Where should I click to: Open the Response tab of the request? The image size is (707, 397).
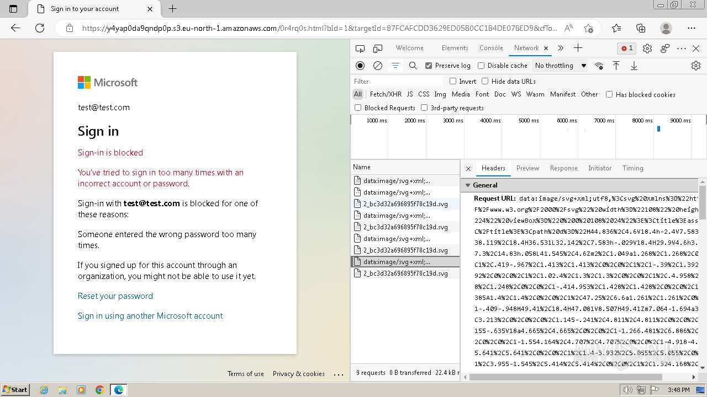pyautogui.click(x=563, y=168)
